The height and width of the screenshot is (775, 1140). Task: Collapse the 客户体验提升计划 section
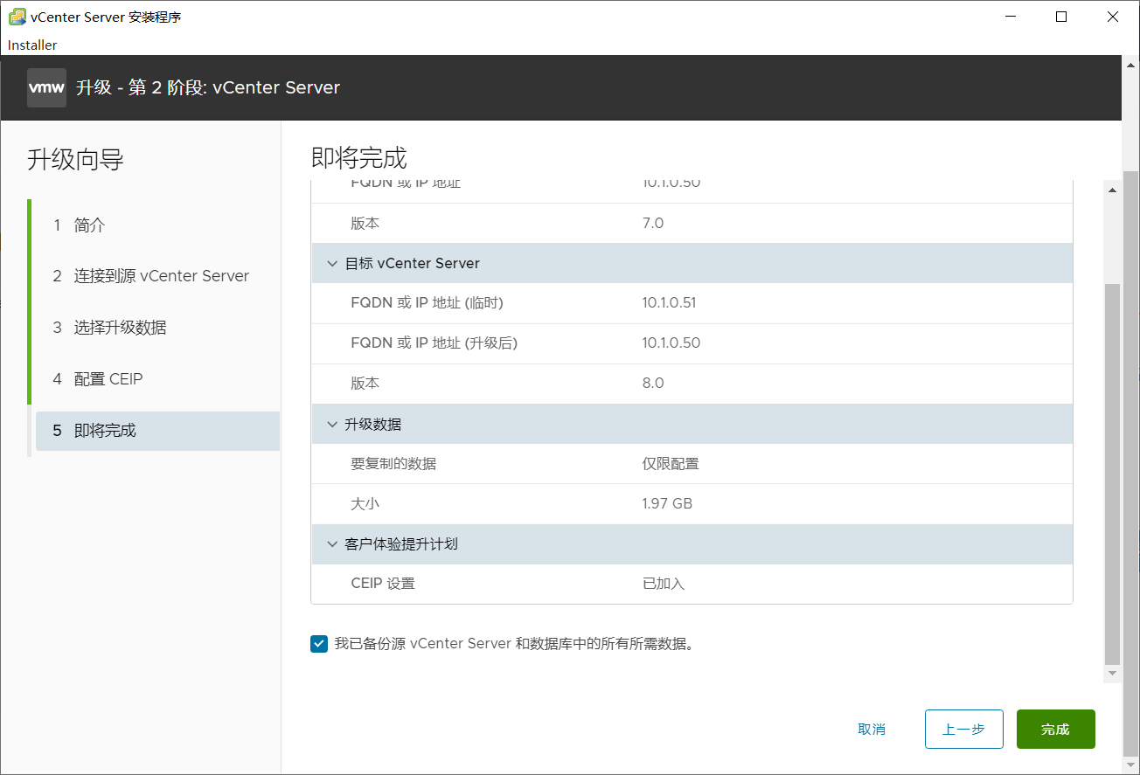[x=332, y=543]
